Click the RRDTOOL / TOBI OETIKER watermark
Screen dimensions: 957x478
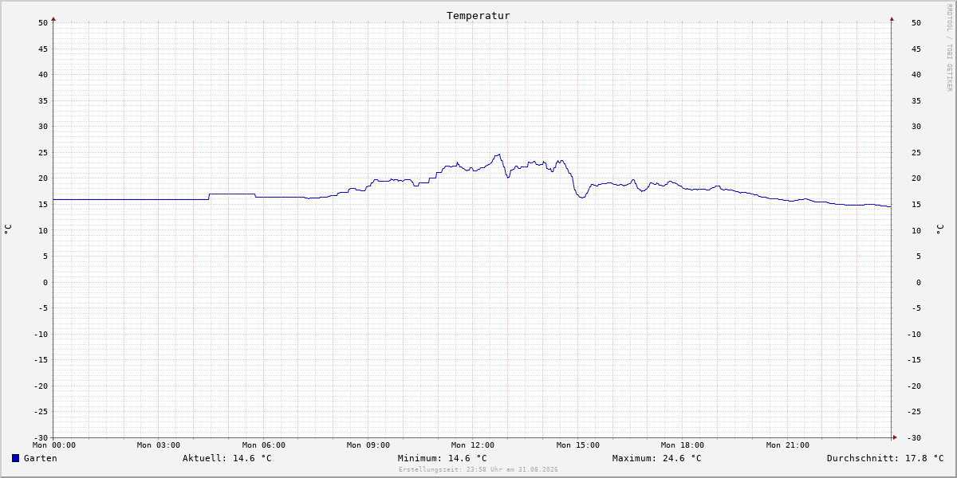pos(949,48)
